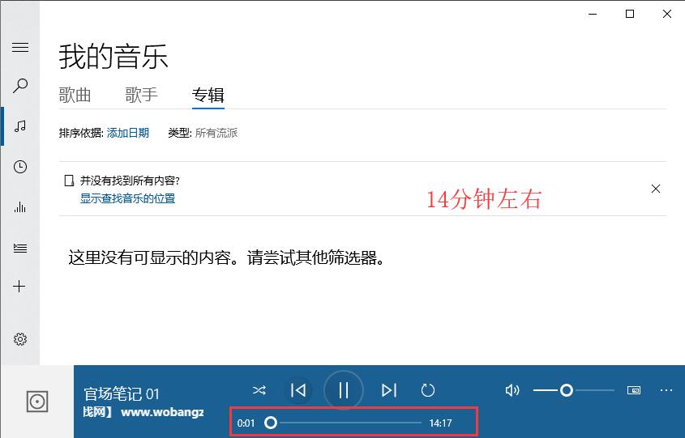Minimize the music player window
Screen dimensions: 685x438
[593, 14]
